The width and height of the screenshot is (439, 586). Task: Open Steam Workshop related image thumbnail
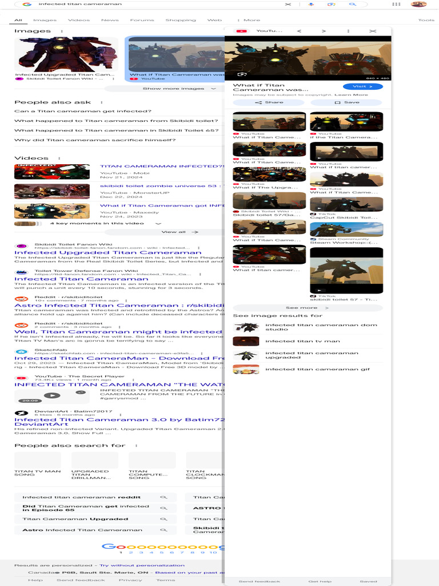pos(346,229)
